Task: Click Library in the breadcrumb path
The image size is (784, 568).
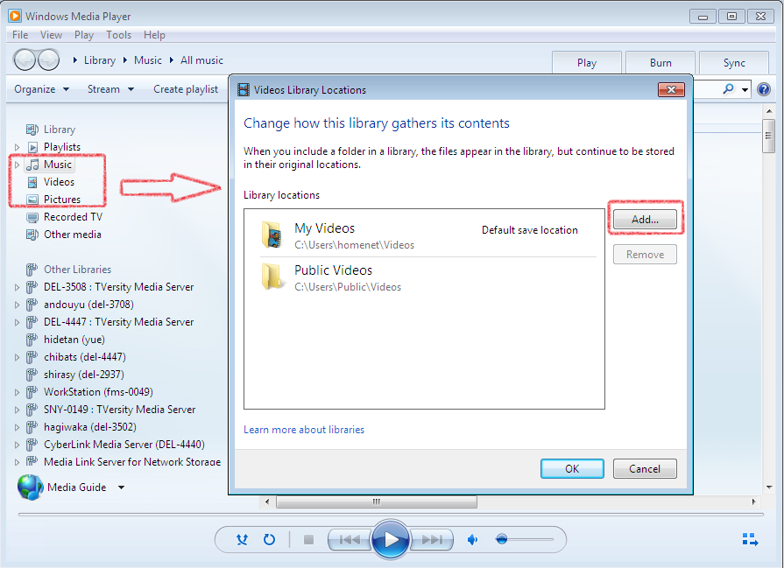Action: point(100,60)
